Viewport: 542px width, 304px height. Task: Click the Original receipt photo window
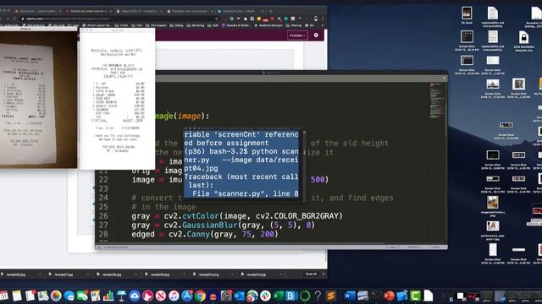coord(38,98)
